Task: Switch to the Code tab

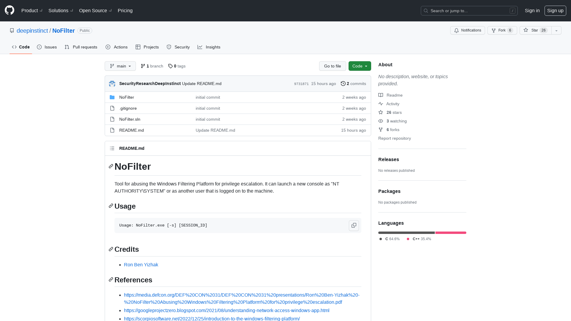Action: tap(21, 47)
